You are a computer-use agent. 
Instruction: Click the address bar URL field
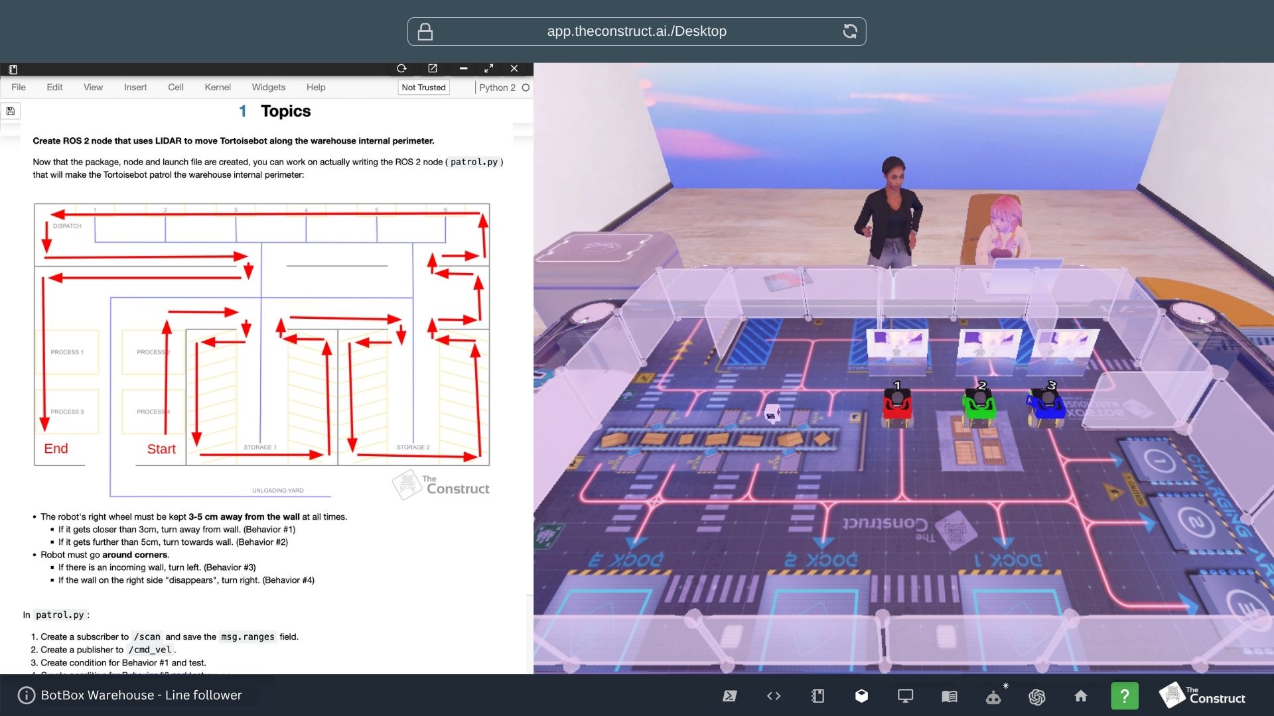[636, 31]
